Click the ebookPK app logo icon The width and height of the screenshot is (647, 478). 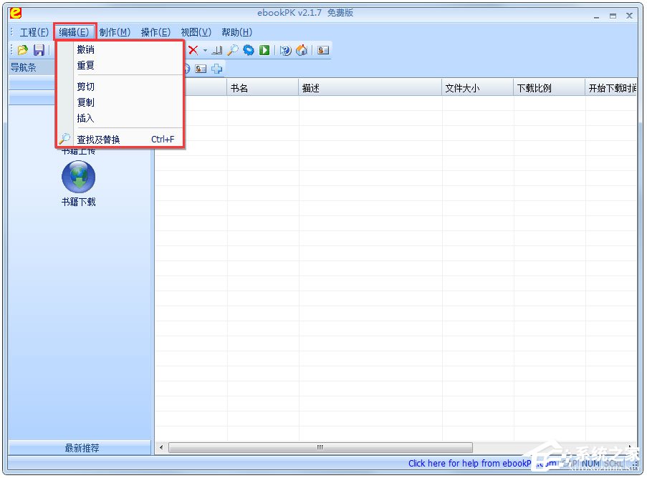tap(16, 13)
